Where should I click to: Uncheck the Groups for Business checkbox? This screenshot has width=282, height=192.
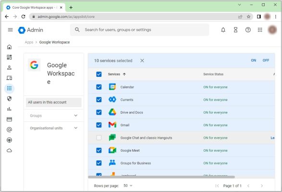(x=99, y=163)
